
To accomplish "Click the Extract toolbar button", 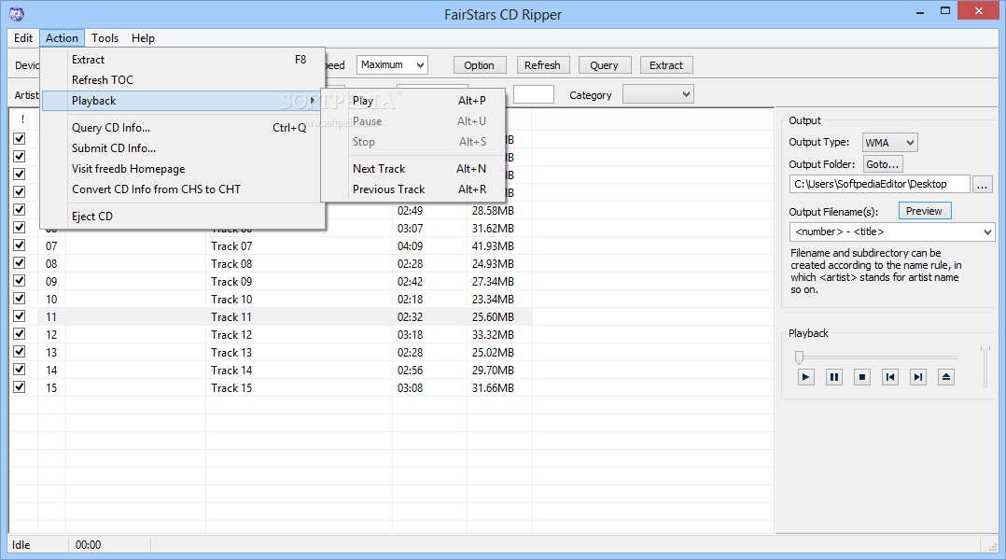I will (666, 65).
